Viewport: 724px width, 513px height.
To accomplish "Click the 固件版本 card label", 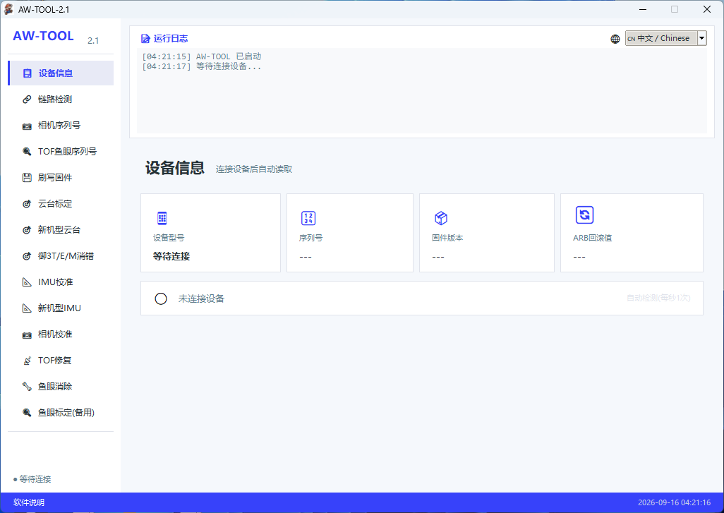I will coord(447,238).
